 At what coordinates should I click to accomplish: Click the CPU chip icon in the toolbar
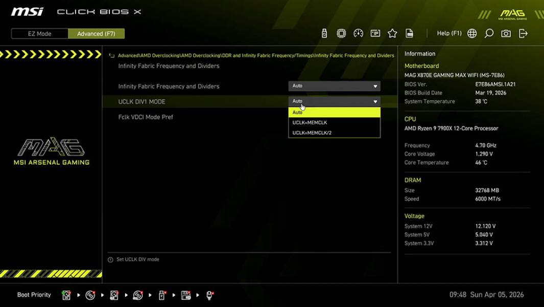coord(341,33)
